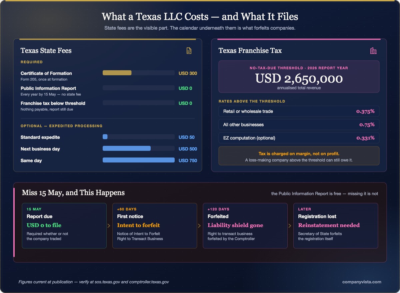The width and height of the screenshot is (400, 293).
Task: Click the Texas Franchise Tax heading
Action: tap(250, 51)
